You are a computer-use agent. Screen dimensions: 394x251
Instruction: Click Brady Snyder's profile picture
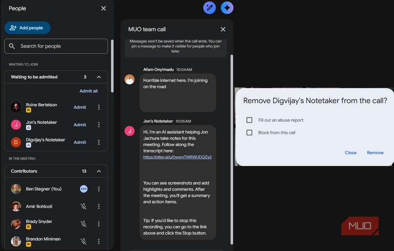[16, 224]
